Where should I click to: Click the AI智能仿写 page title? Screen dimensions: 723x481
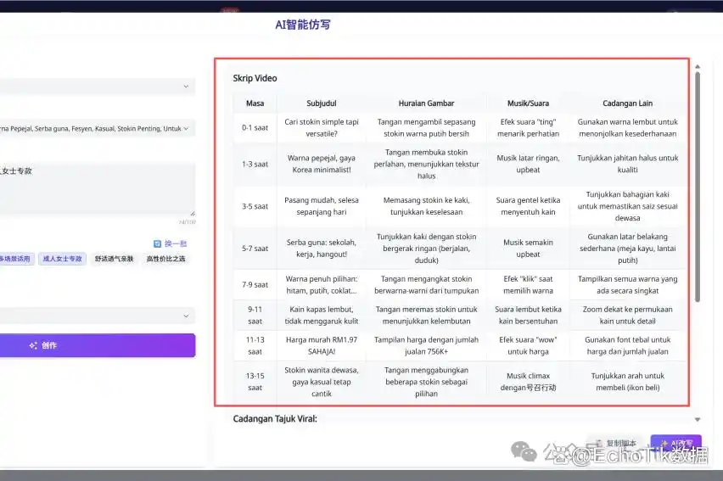tap(303, 25)
